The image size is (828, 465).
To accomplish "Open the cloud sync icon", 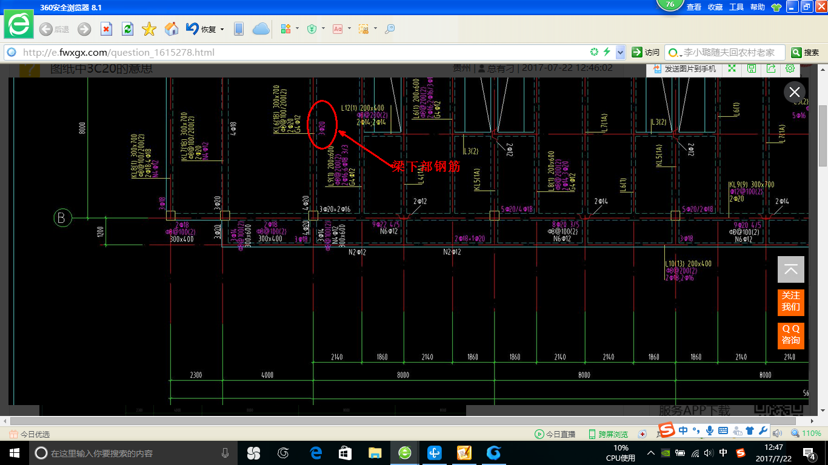I will tap(261, 29).
